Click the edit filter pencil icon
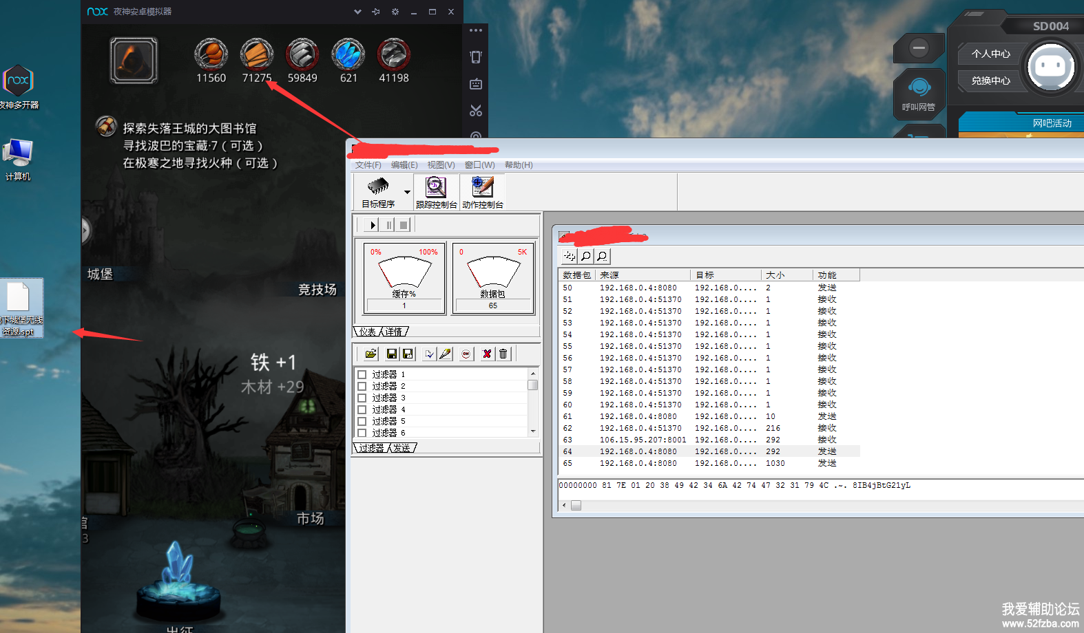The image size is (1084, 633). [446, 354]
